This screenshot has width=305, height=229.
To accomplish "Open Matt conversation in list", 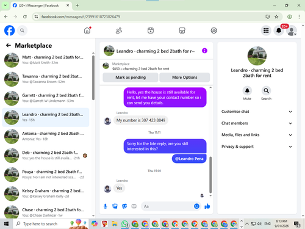I will click(46, 60).
